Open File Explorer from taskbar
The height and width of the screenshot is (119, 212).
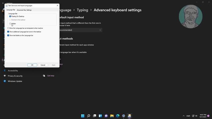coord(112,116)
